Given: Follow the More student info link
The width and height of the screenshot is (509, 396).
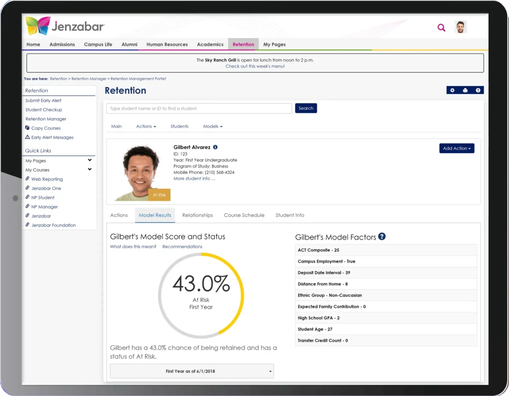Looking at the screenshot, I should point(194,178).
